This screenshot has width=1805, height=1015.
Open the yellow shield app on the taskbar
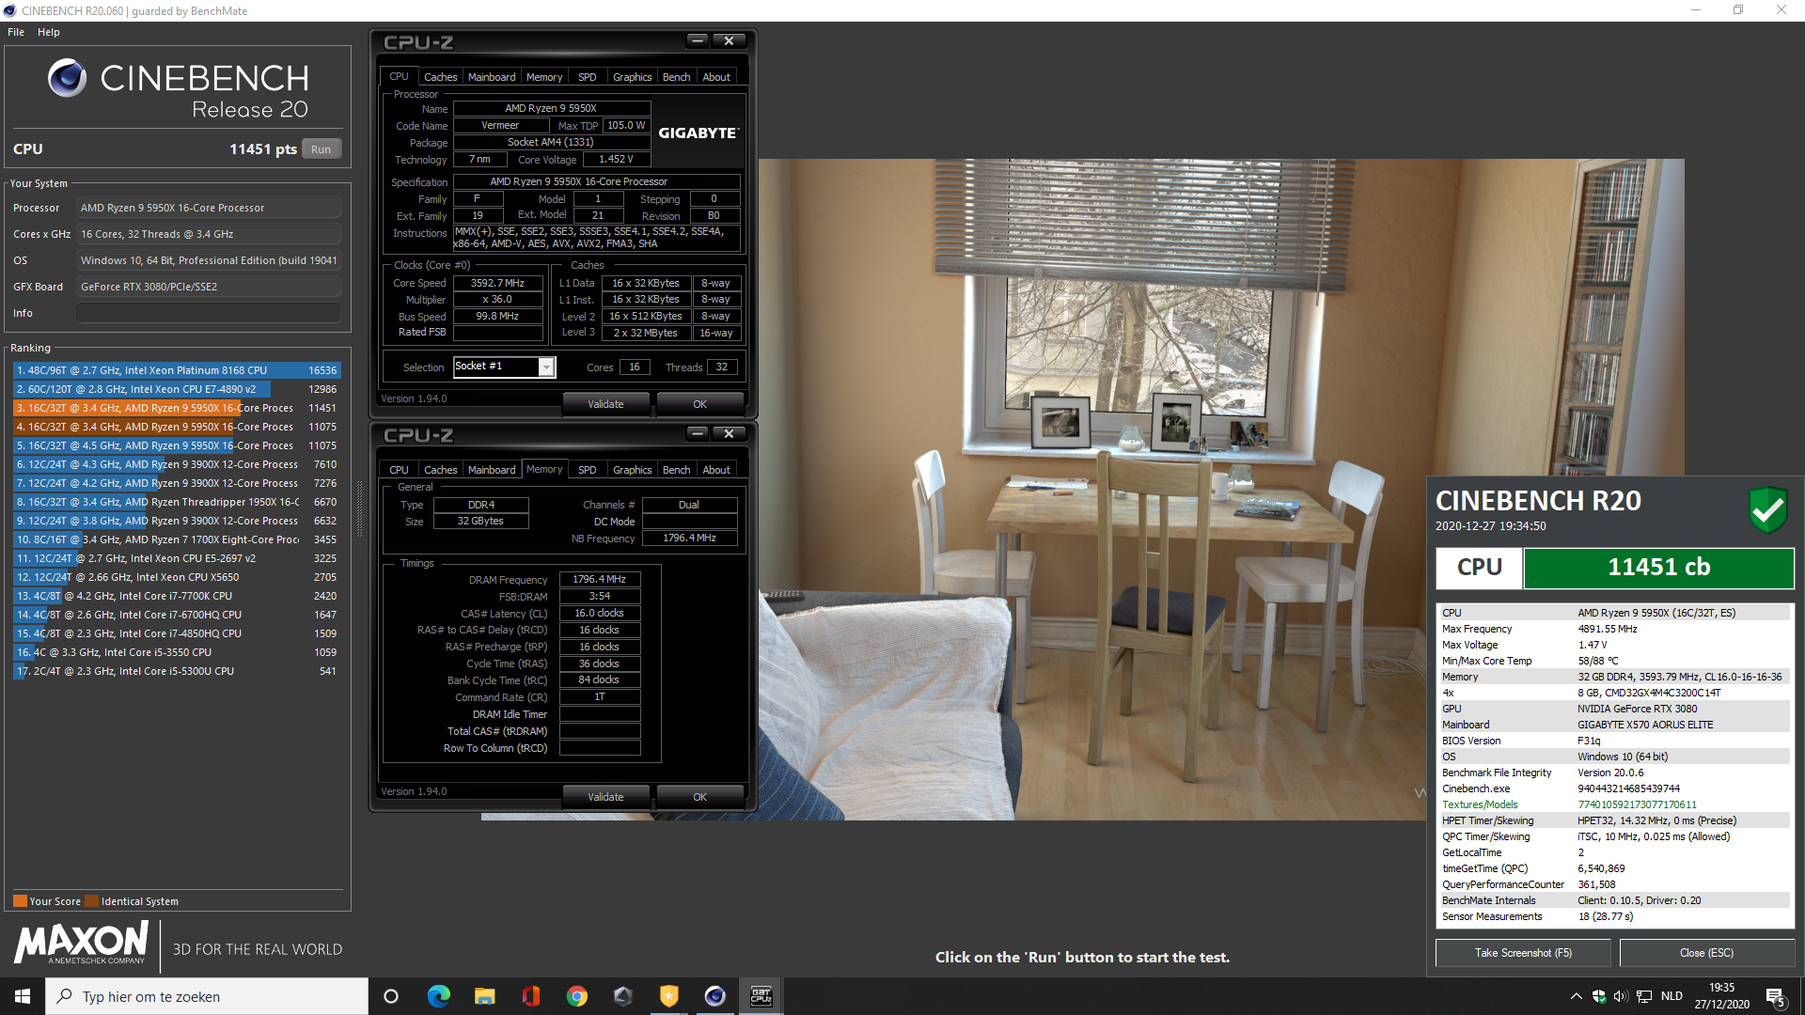tap(669, 996)
